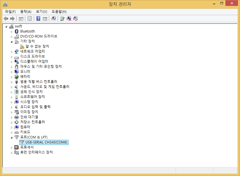
Task: Click the Uninstall device toolbar icon
Action: pyautogui.click(x=69, y=18)
